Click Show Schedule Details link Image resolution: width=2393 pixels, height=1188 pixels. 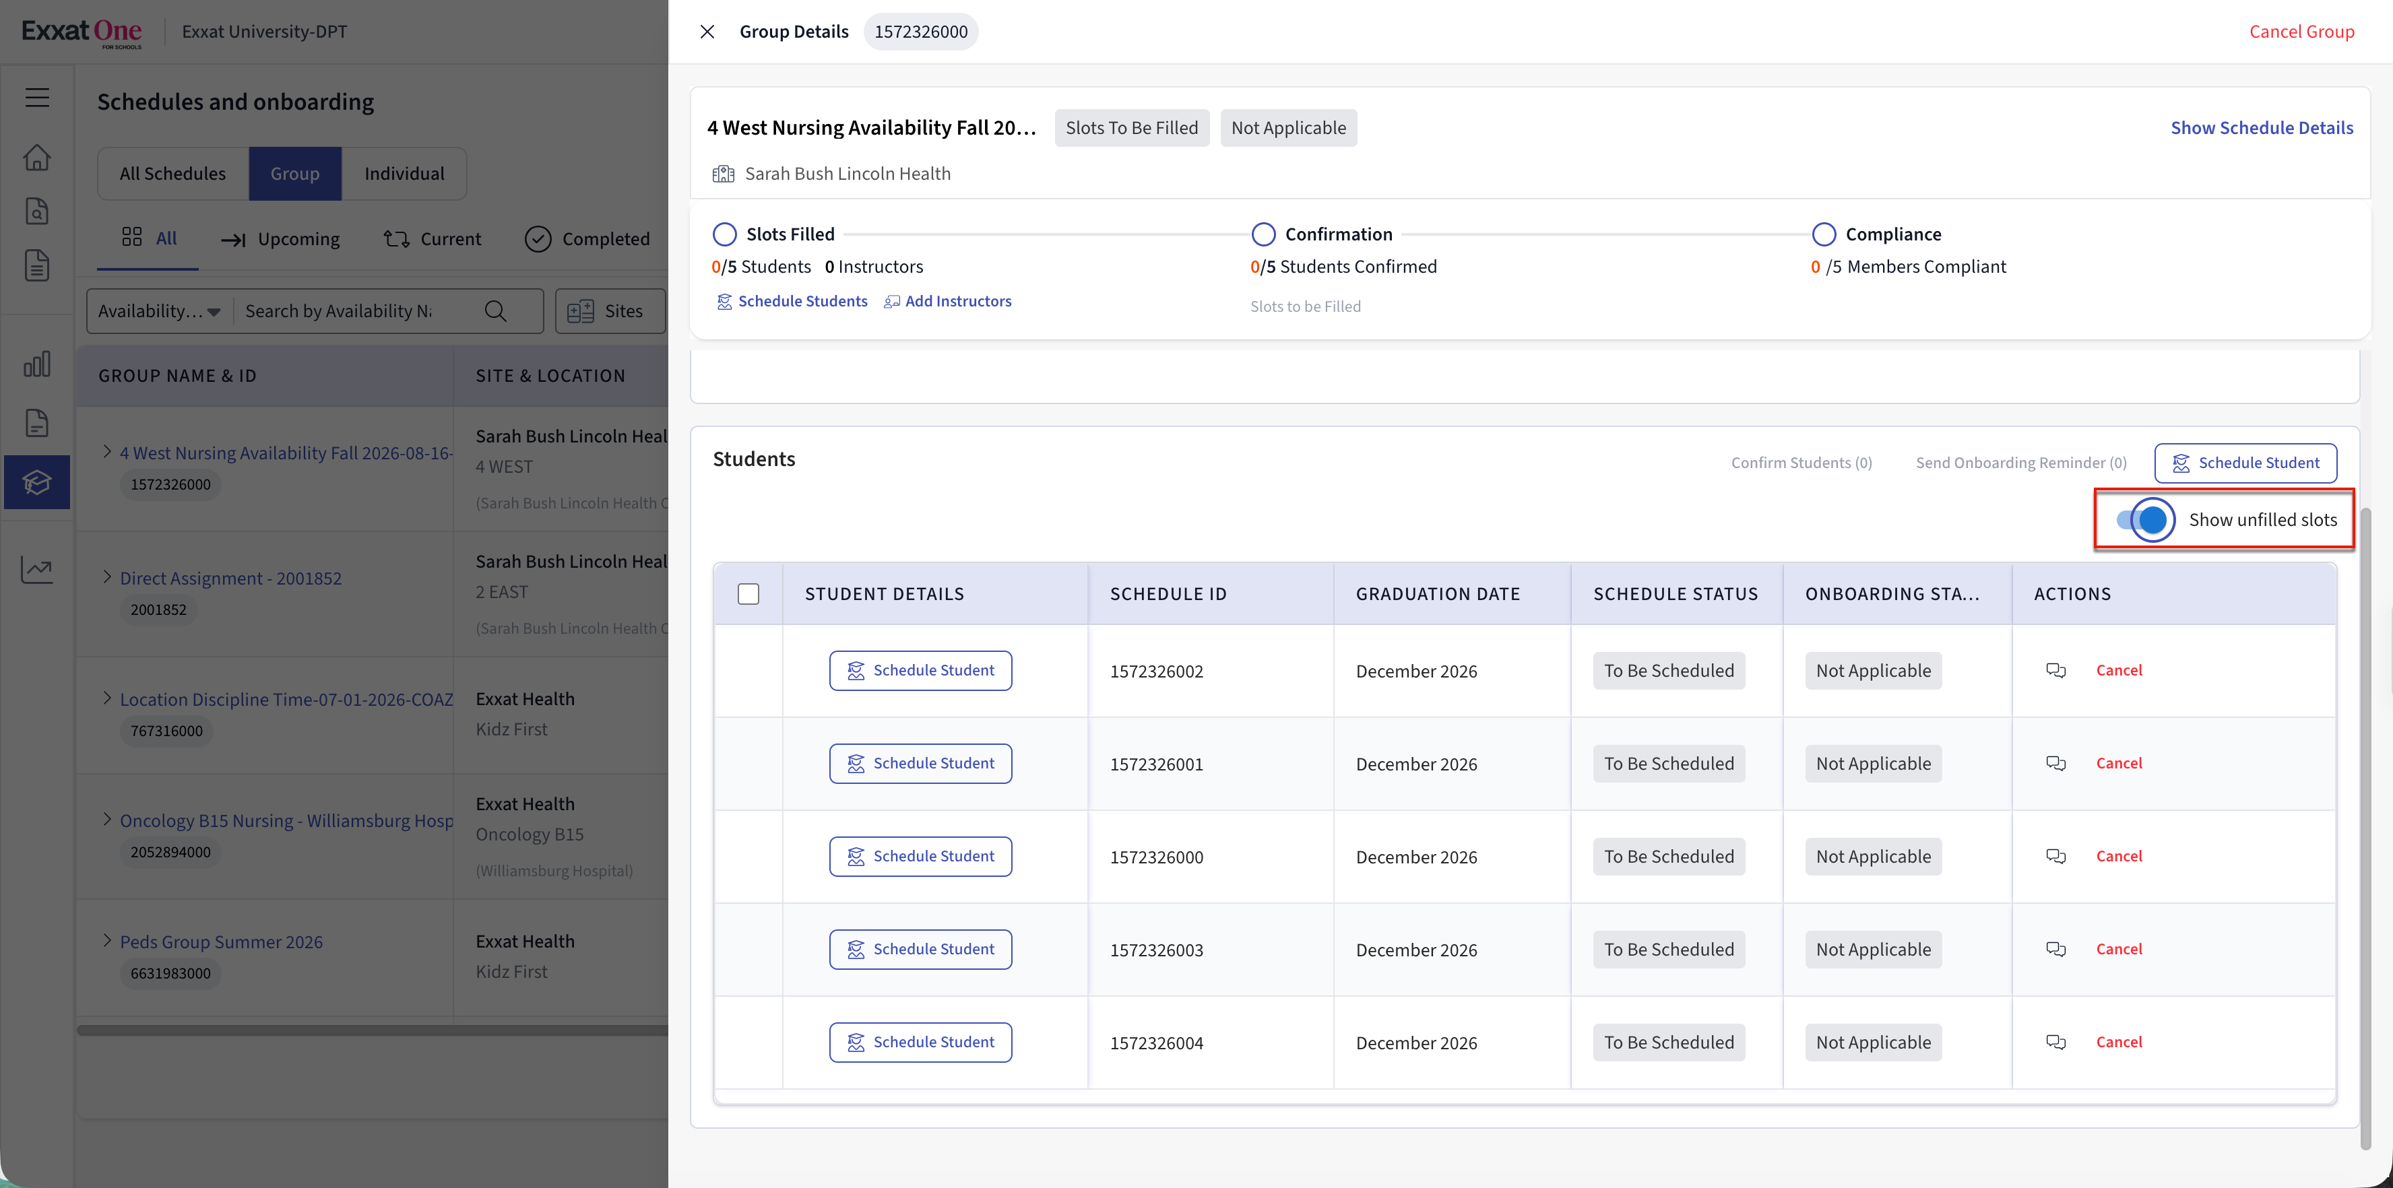tap(2261, 128)
